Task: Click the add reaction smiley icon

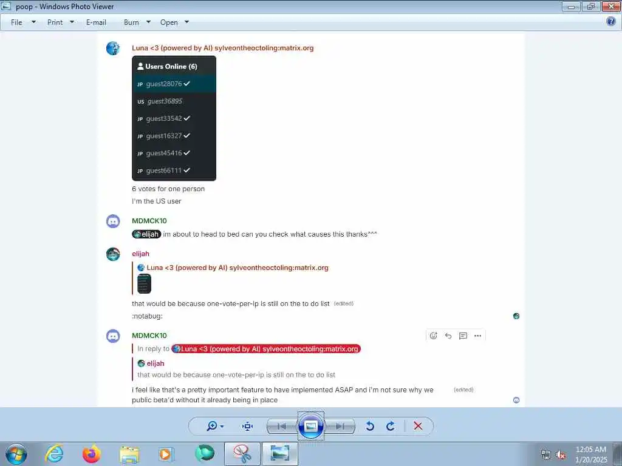Action: point(433,336)
